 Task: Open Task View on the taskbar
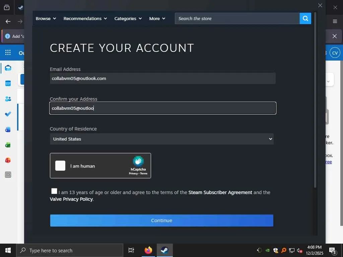(131, 250)
